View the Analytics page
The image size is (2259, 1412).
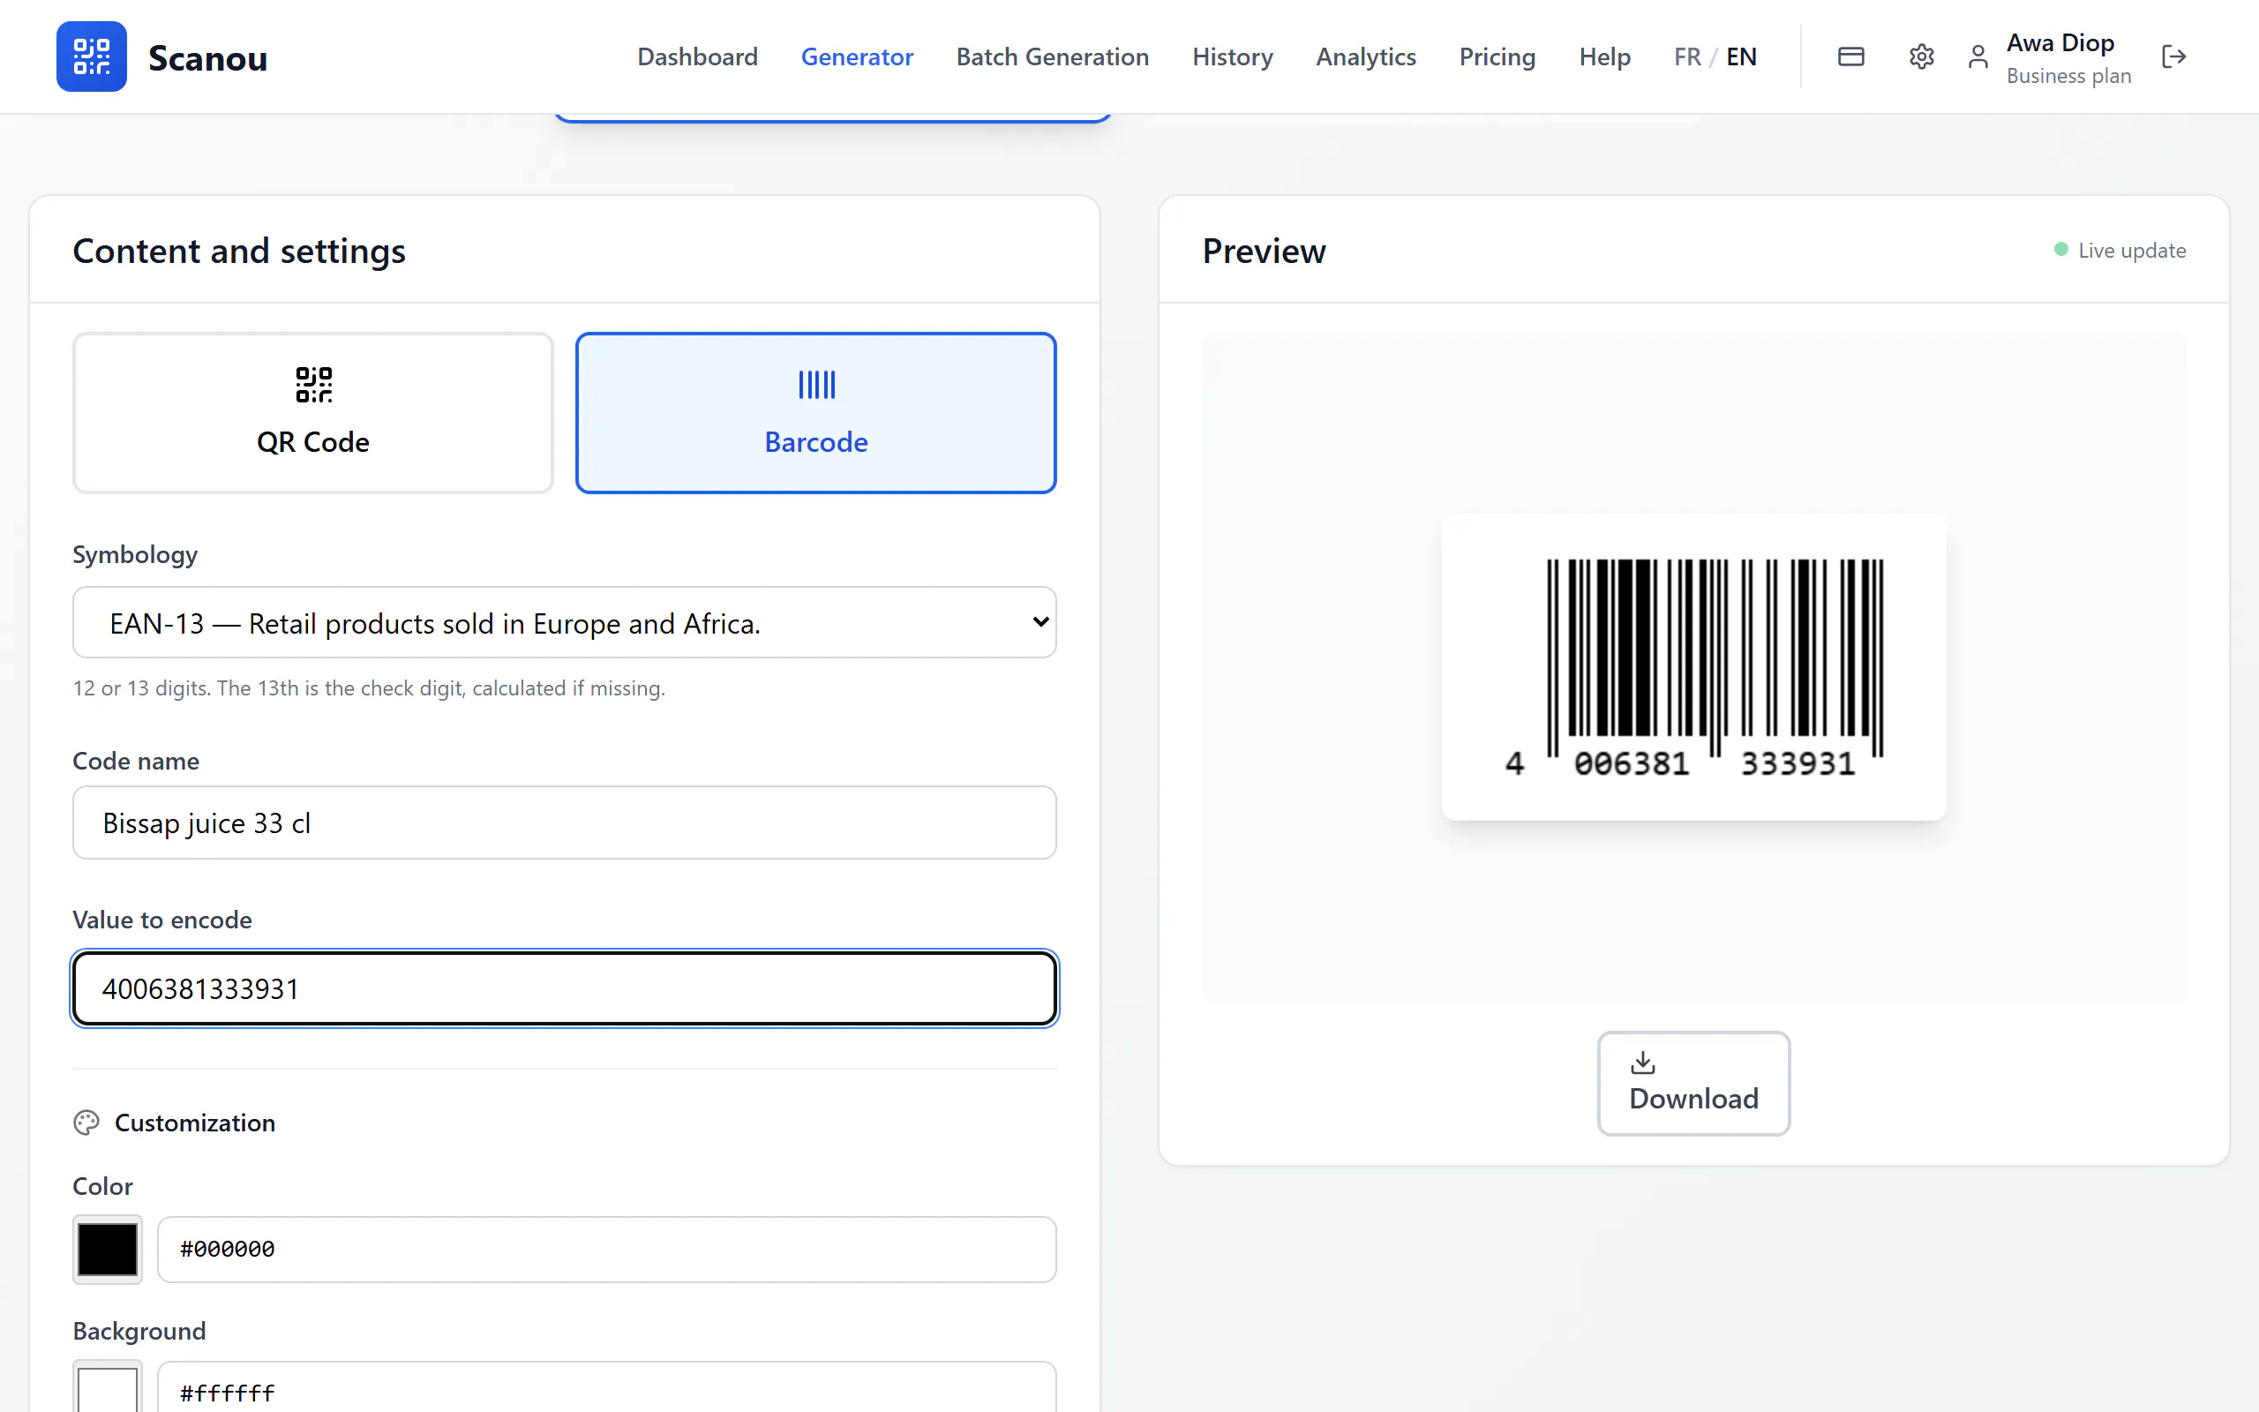1366,57
